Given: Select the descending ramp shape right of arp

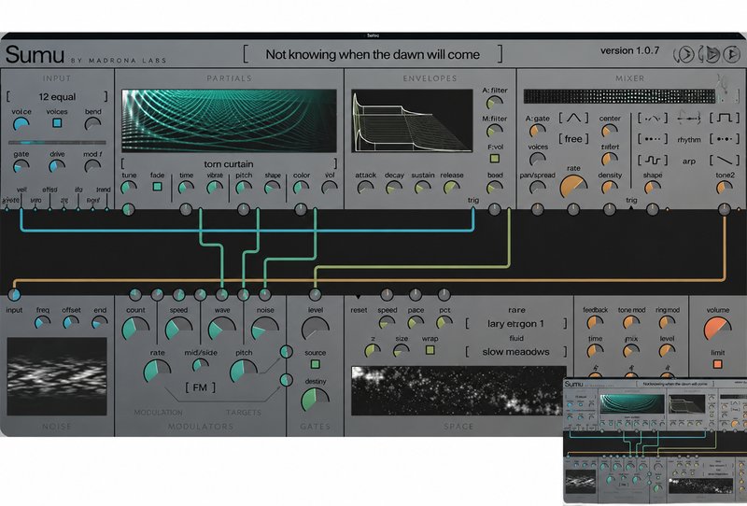Looking at the screenshot, I should [725, 160].
